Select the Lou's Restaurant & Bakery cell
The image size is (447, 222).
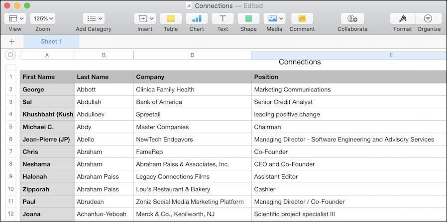pos(193,189)
